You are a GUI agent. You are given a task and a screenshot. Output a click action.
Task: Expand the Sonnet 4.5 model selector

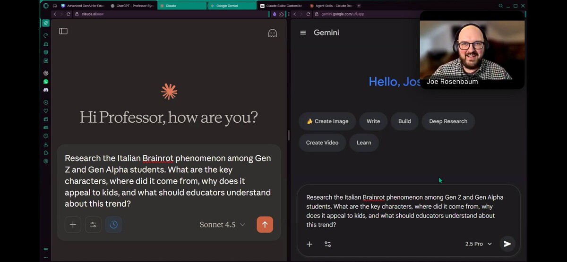pyautogui.click(x=222, y=225)
